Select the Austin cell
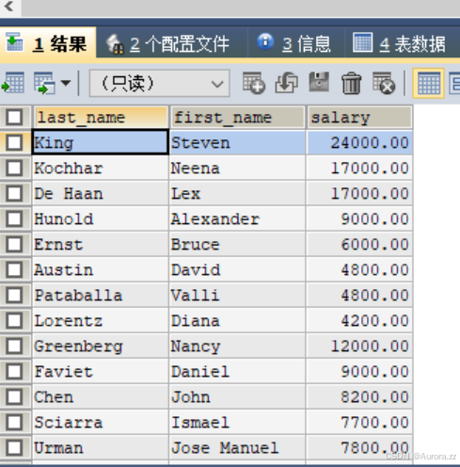The image size is (460, 467). tap(101, 270)
